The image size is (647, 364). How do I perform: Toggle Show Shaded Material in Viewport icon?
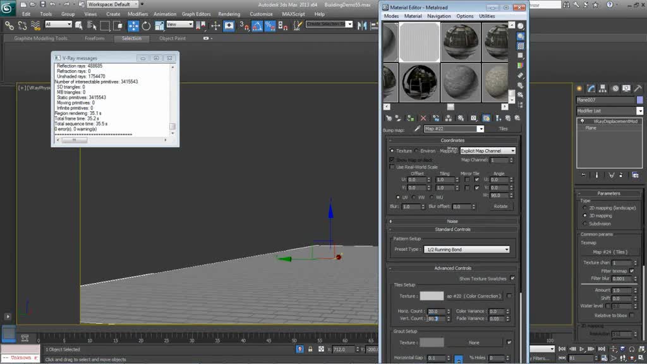tap(487, 118)
